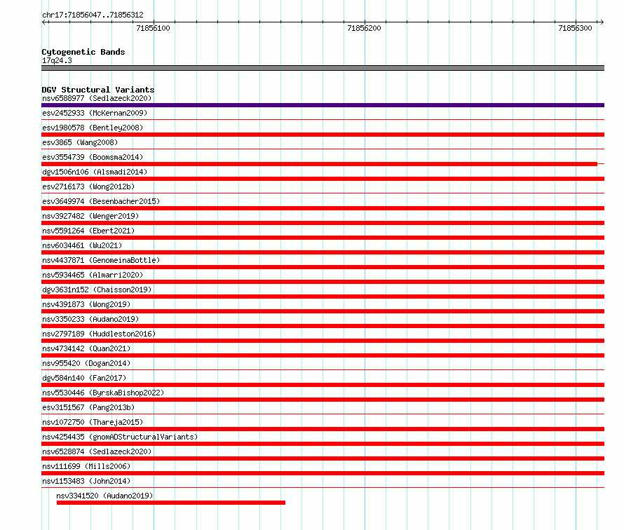Open variant nsv1072750 (Thareja2015)
Screen dimensions: 624x530
pos(93,422)
